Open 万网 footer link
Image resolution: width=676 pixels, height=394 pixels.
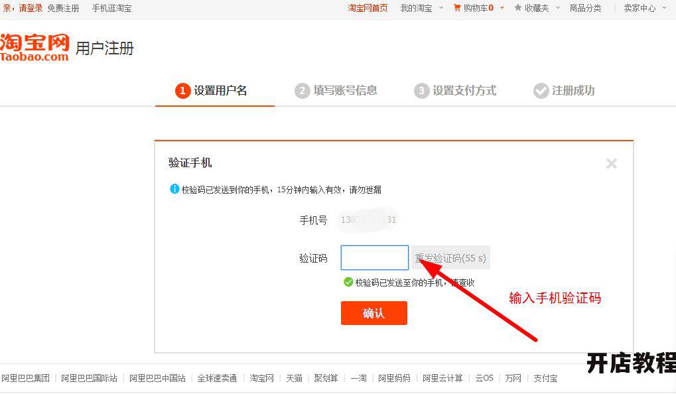[x=513, y=378]
